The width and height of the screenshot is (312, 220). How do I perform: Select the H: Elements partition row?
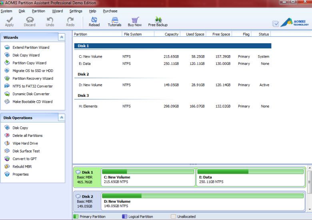click(173, 106)
